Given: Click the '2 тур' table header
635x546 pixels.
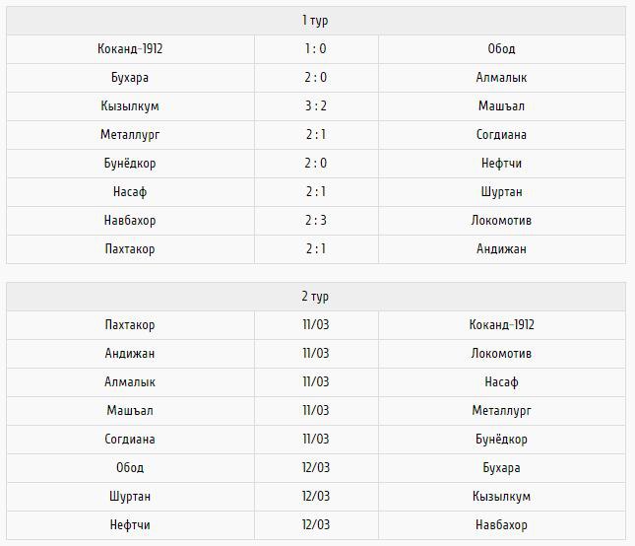Looking at the screenshot, I should pyautogui.click(x=316, y=297).
